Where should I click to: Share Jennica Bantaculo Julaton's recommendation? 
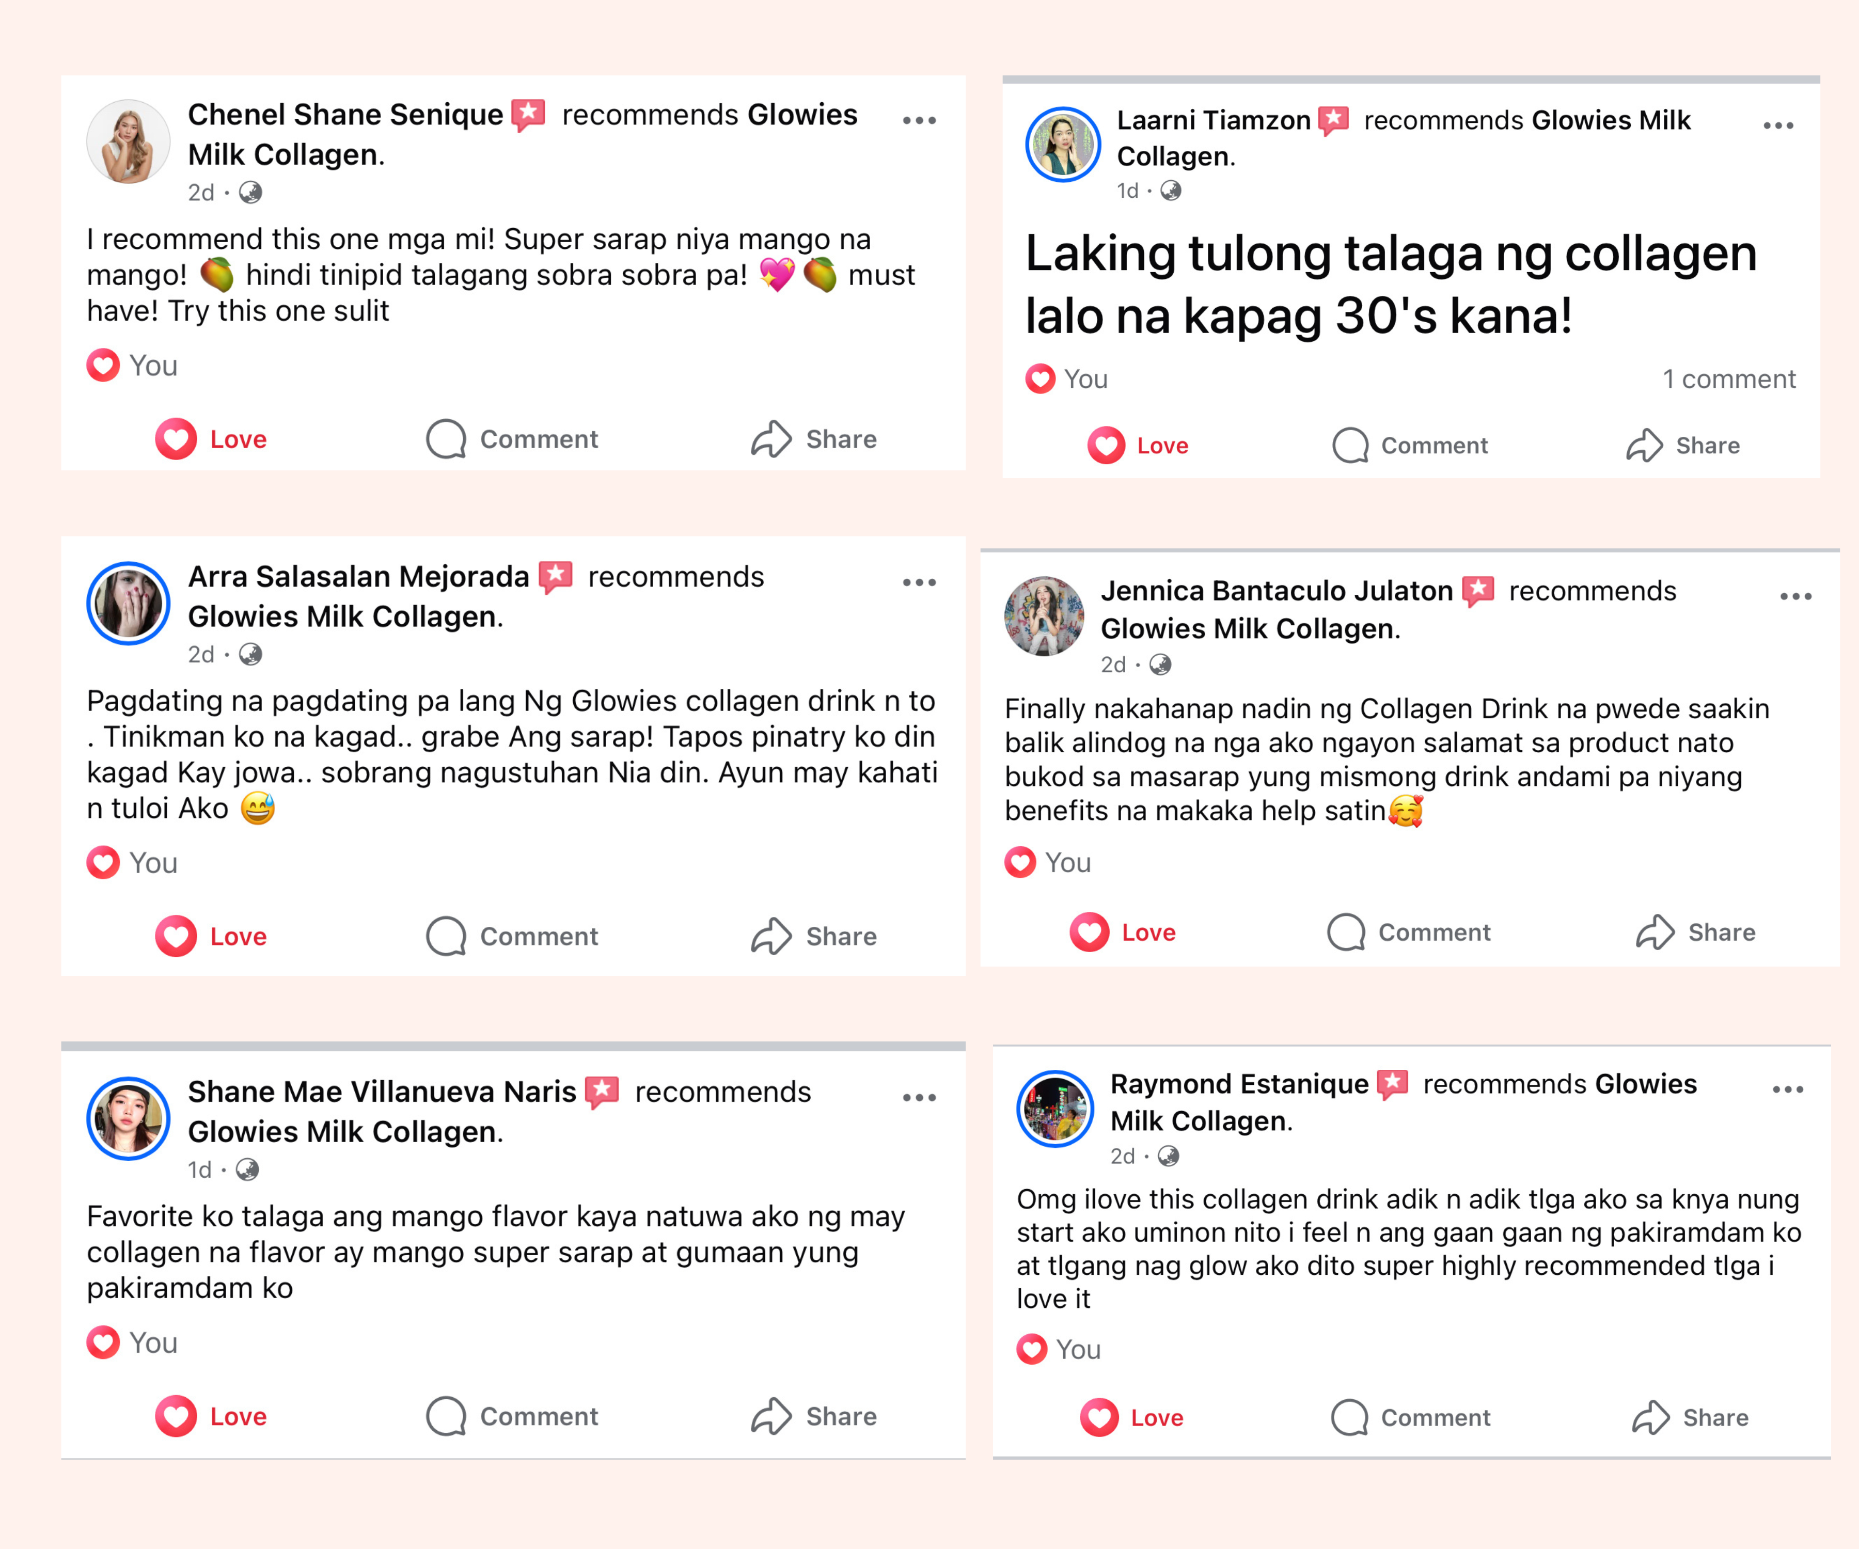(1695, 932)
